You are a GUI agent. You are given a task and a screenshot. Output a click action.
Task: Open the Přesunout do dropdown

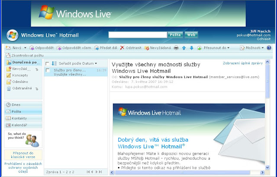(x=228, y=48)
